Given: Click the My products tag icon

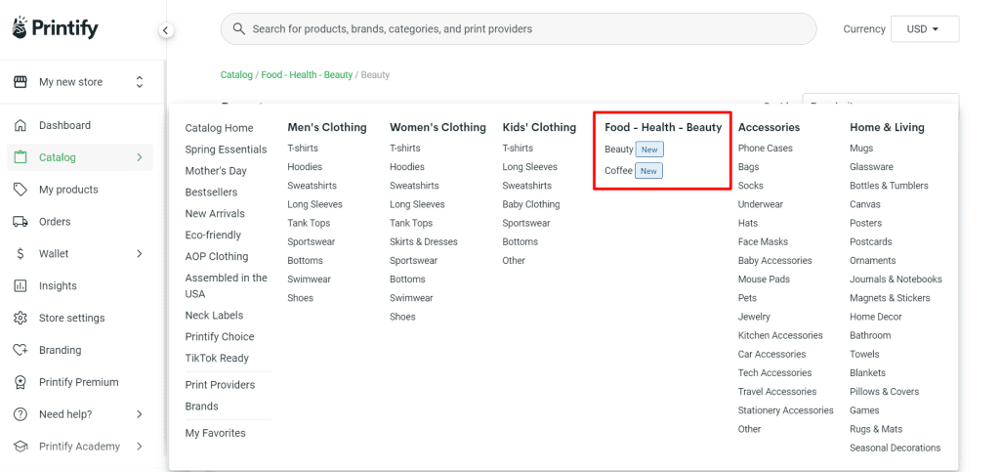Looking at the screenshot, I should pyautogui.click(x=21, y=190).
